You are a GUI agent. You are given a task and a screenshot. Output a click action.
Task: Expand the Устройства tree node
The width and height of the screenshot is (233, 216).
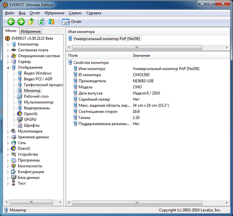click(x=8, y=155)
